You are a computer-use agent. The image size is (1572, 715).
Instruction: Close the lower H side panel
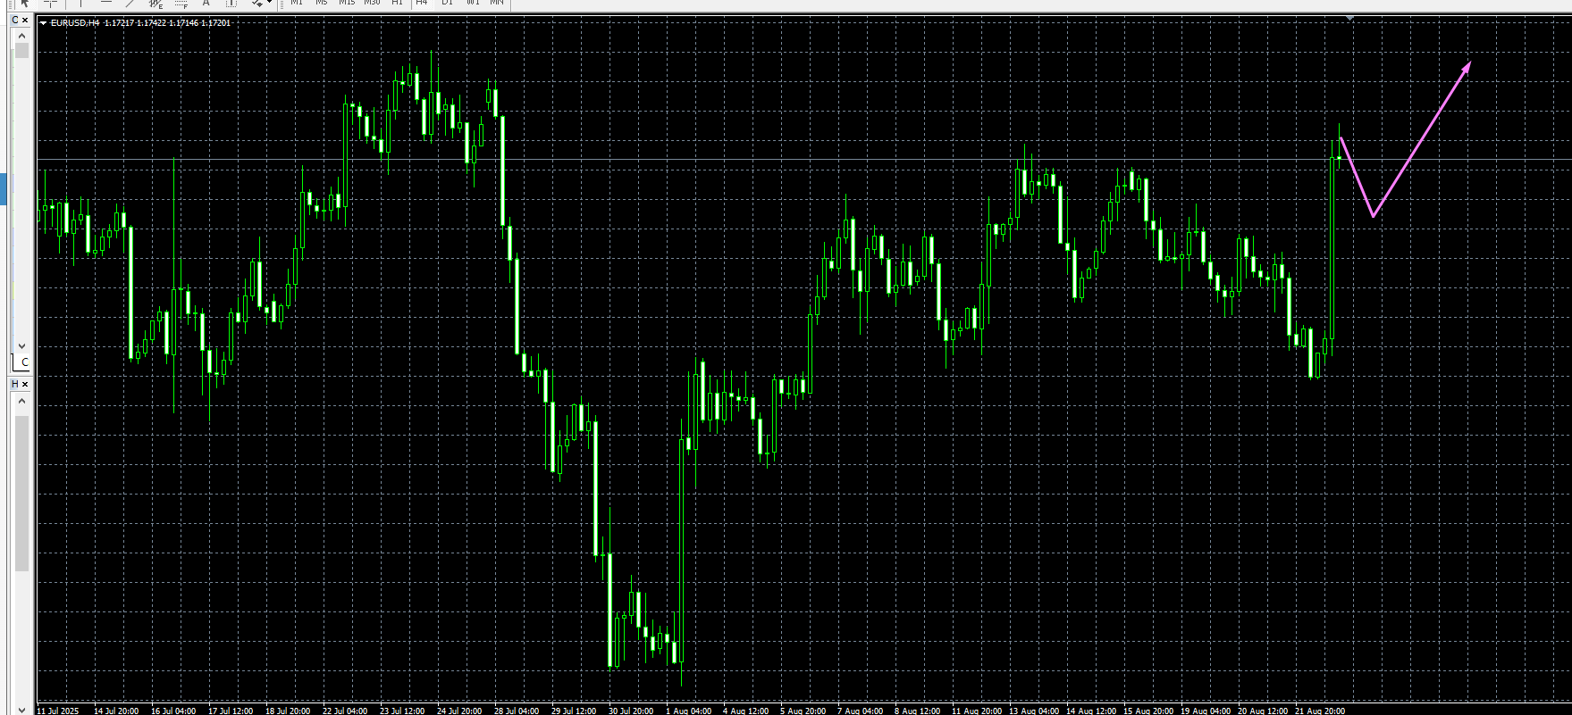(25, 384)
